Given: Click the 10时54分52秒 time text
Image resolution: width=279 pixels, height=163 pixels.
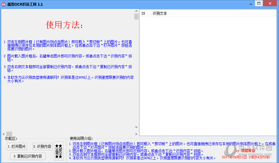Looking at the screenshot, I should (259, 157).
